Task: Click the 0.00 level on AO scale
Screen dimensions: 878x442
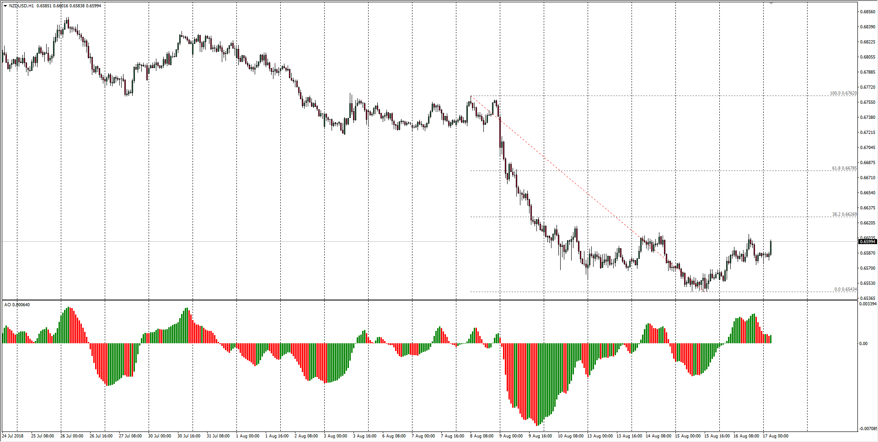Action: tap(863, 344)
